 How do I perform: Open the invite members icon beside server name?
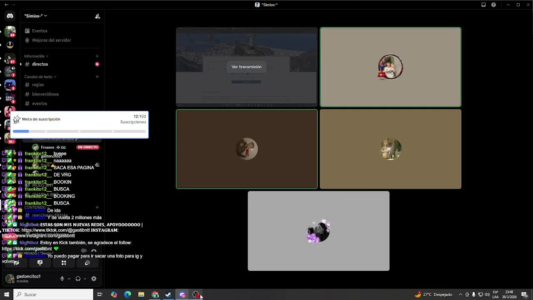[x=97, y=16]
